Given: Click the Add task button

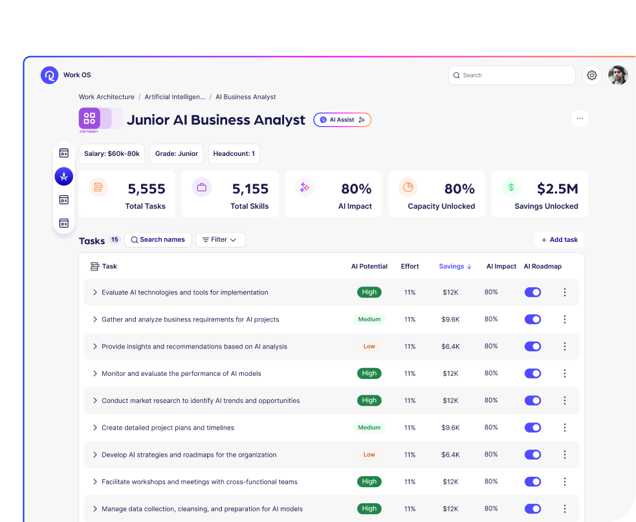Looking at the screenshot, I should click(559, 240).
